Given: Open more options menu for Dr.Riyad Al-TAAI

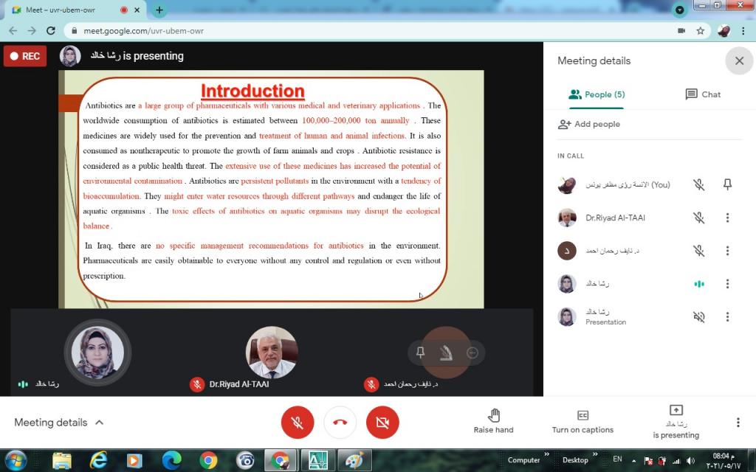Looking at the screenshot, I should (x=727, y=218).
